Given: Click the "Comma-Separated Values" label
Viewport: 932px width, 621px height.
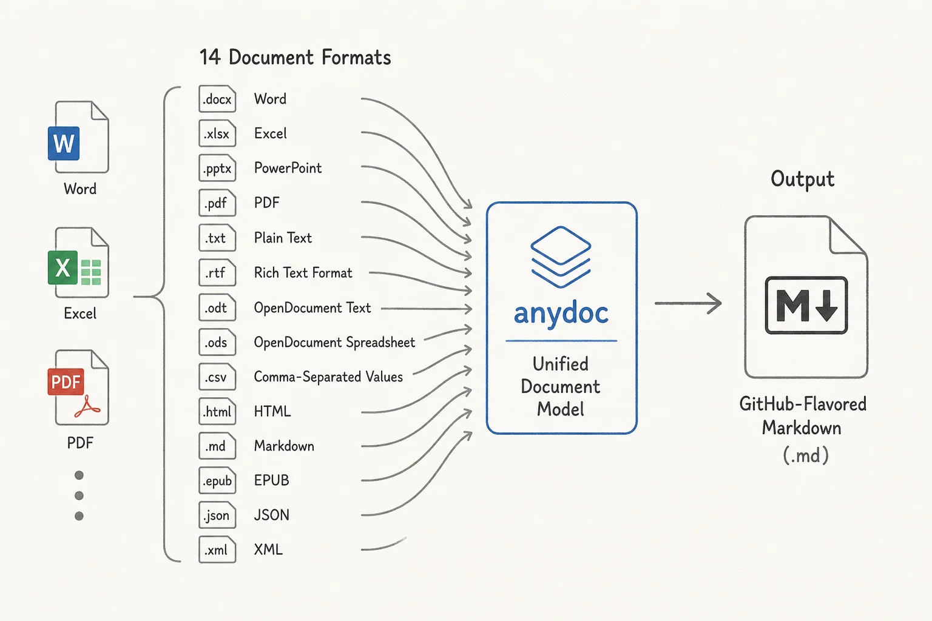Looking at the screenshot, I should point(328,377).
